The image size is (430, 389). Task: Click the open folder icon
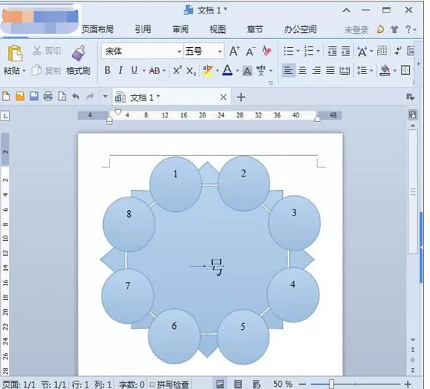20,97
